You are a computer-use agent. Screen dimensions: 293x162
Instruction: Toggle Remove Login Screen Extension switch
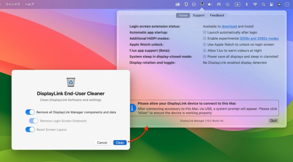tap(34, 121)
